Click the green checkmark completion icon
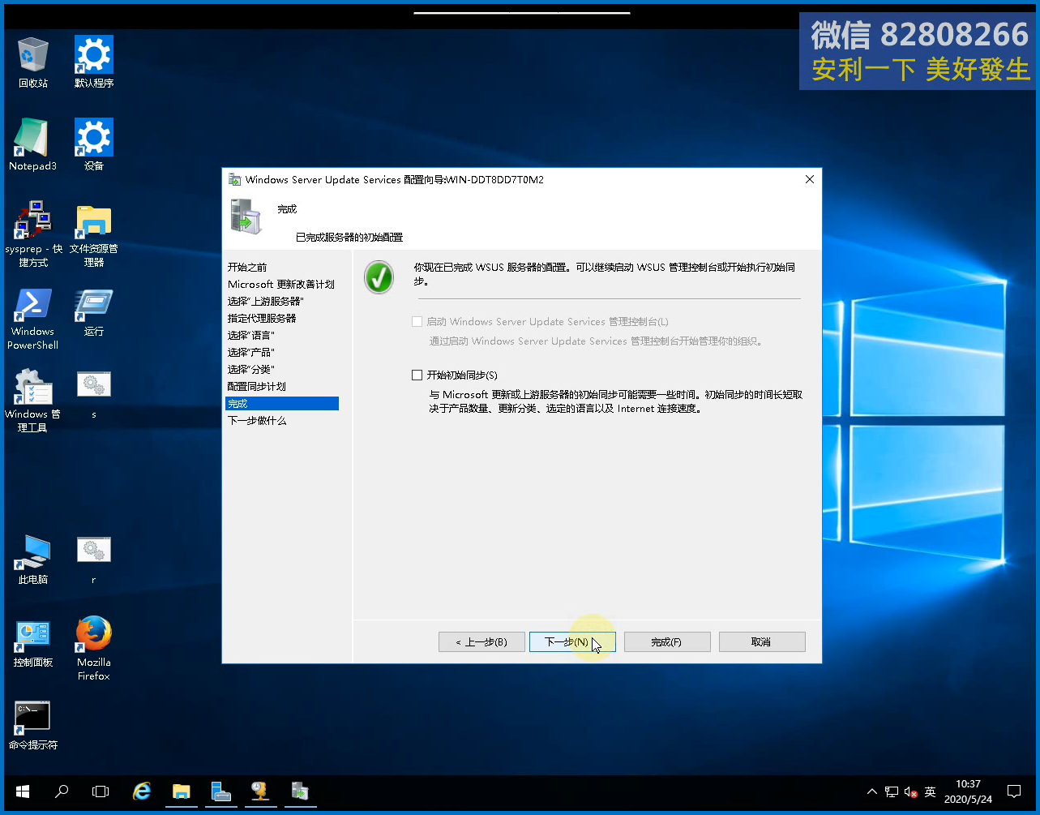The height and width of the screenshot is (815, 1040). point(379,277)
